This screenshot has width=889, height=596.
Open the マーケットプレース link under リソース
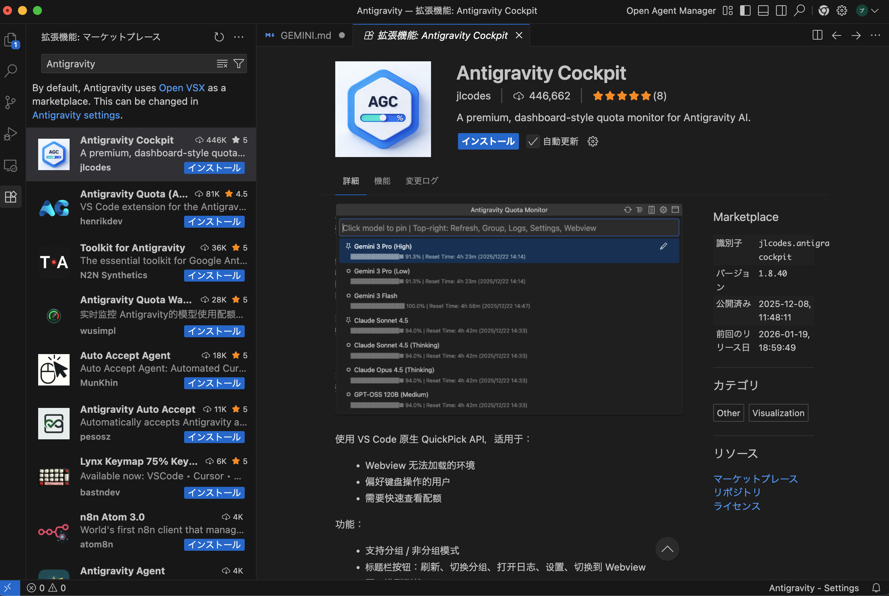pos(755,479)
